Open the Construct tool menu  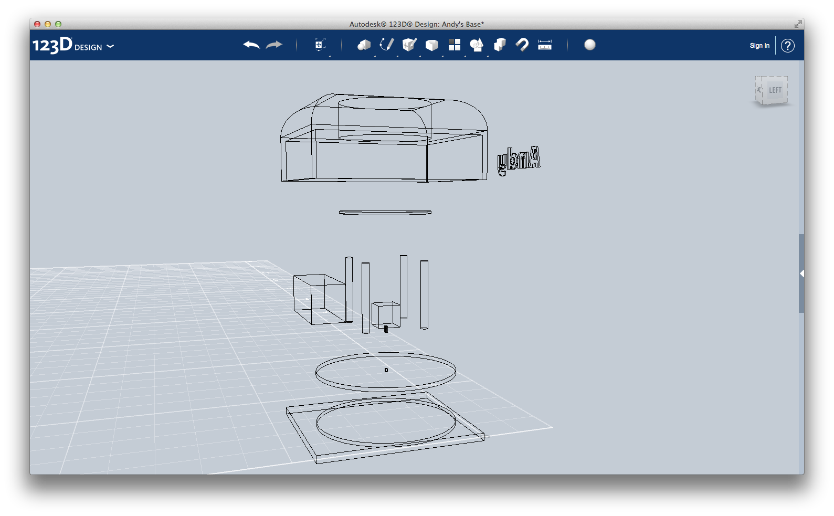(x=409, y=45)
